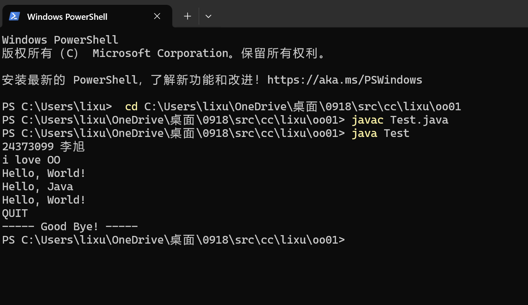This screenshot has width=528, height=305.
Task: Select the tab labeled Windows PowerShell
Action: tap(67, 17)
